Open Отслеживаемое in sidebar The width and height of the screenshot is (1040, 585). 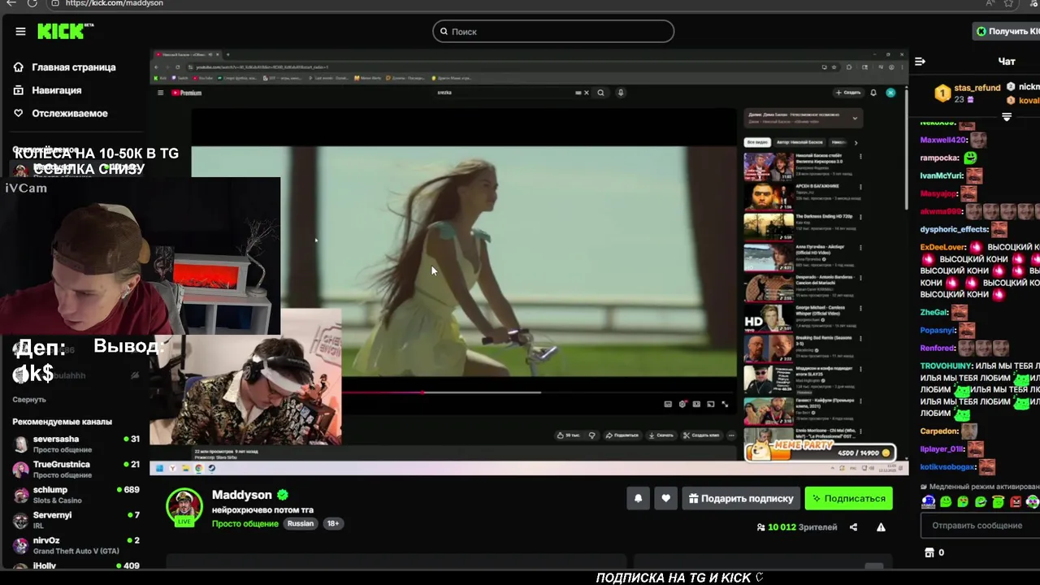(69, 114)
